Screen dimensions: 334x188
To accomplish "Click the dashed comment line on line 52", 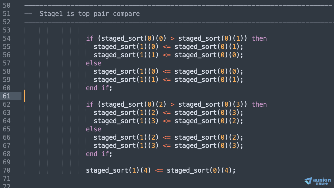I will click(x=179, y=22).
